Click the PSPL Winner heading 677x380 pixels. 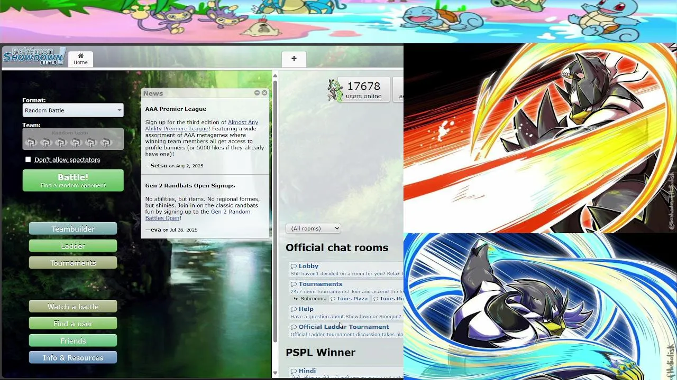tap(321, 353)
